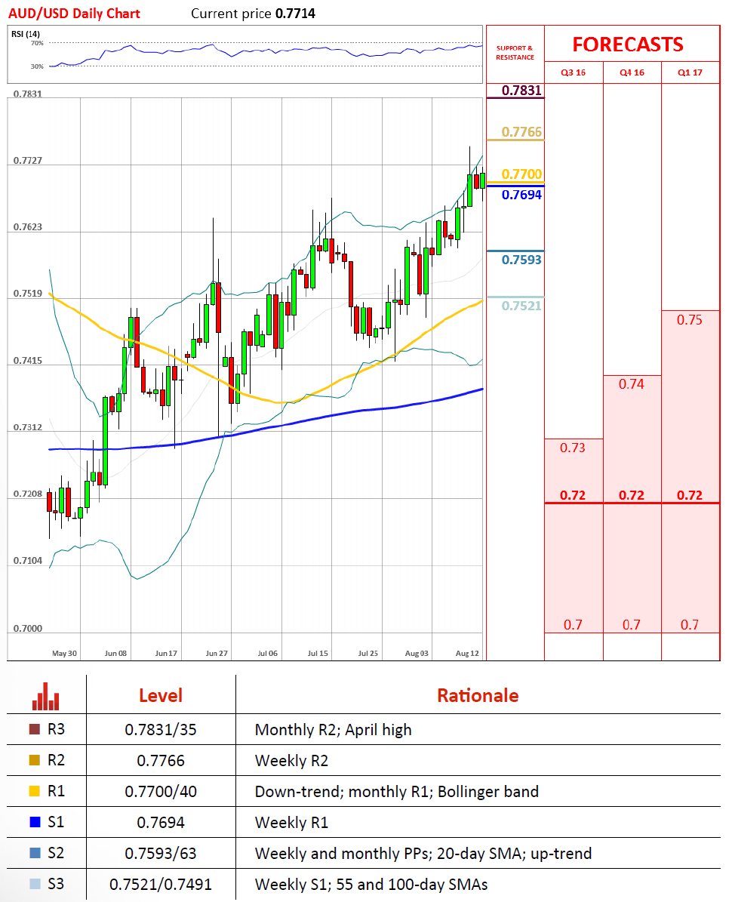
Task: Select the Q1 17 forecast column header
Action: click(690, 73)
